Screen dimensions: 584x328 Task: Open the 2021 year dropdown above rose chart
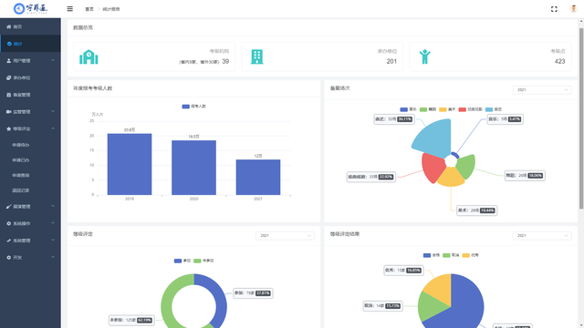(542, 89)
